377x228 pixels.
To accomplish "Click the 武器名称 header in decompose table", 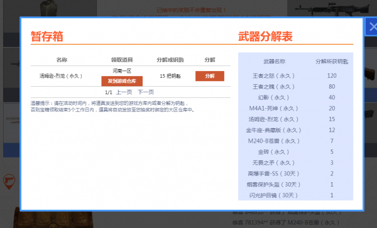I will click(275, 62).
